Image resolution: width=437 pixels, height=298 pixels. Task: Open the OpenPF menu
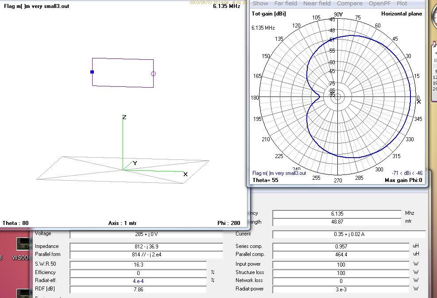(x=379, y=4)
